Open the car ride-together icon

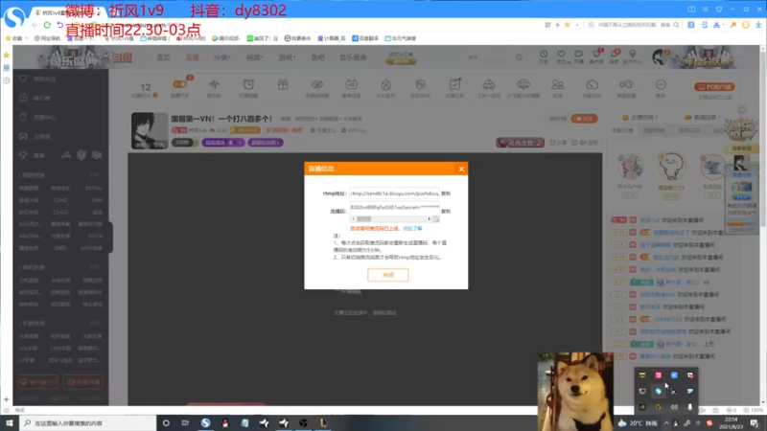pos(489,84)
